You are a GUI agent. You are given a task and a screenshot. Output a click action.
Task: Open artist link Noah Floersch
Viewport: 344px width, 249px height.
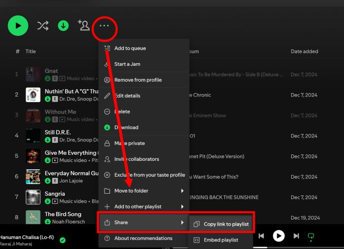(x=68, y=222)
